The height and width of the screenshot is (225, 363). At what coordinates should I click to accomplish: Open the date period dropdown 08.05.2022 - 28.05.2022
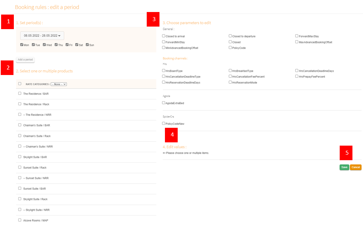(x=42, y=36)
